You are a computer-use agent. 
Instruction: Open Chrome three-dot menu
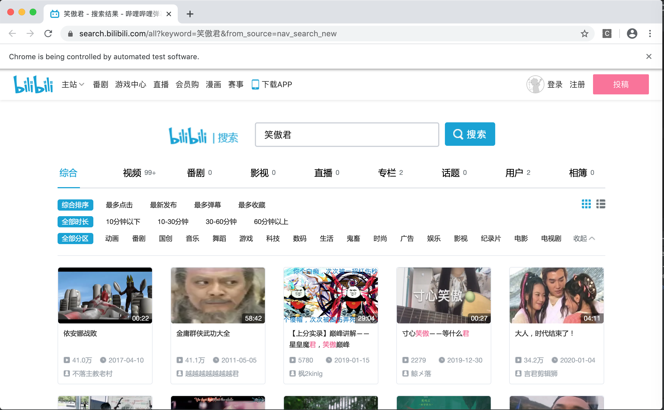click(x=650, y=34)
